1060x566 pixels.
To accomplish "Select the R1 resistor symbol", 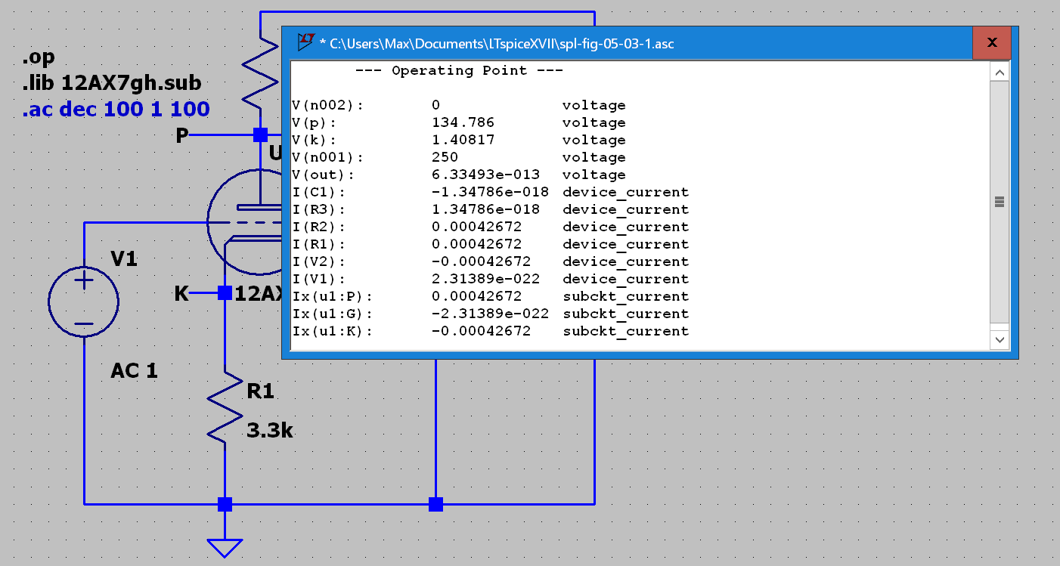I will (225, 407).
